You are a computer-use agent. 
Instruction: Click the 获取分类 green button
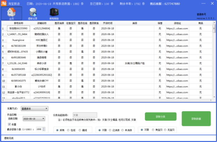[161, 116]
